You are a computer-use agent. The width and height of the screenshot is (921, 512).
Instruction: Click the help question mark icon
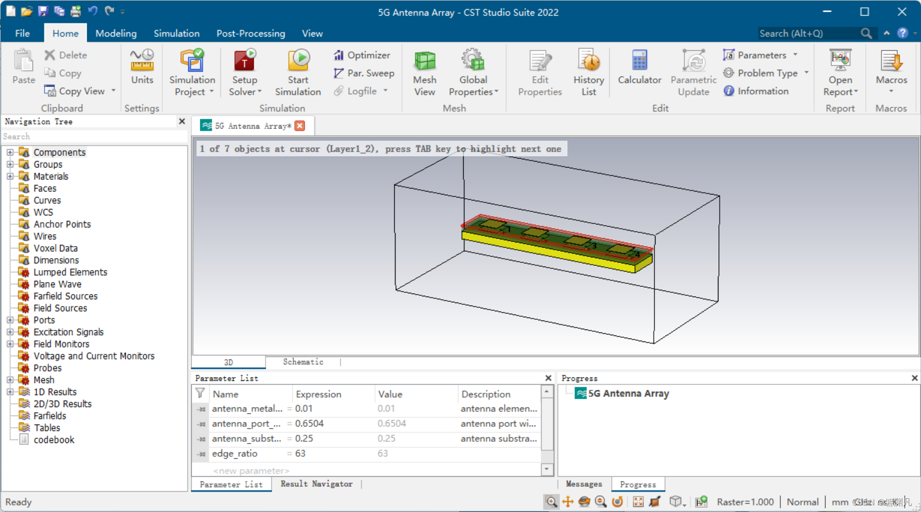point(902,34)
